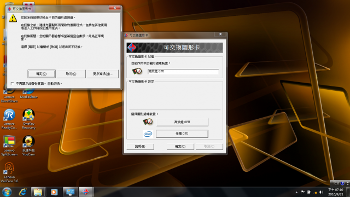The width and height of the screenshot is (350, 197).
Task: Open the volume speaker tray icon
Action: click(x=321, y=192)
